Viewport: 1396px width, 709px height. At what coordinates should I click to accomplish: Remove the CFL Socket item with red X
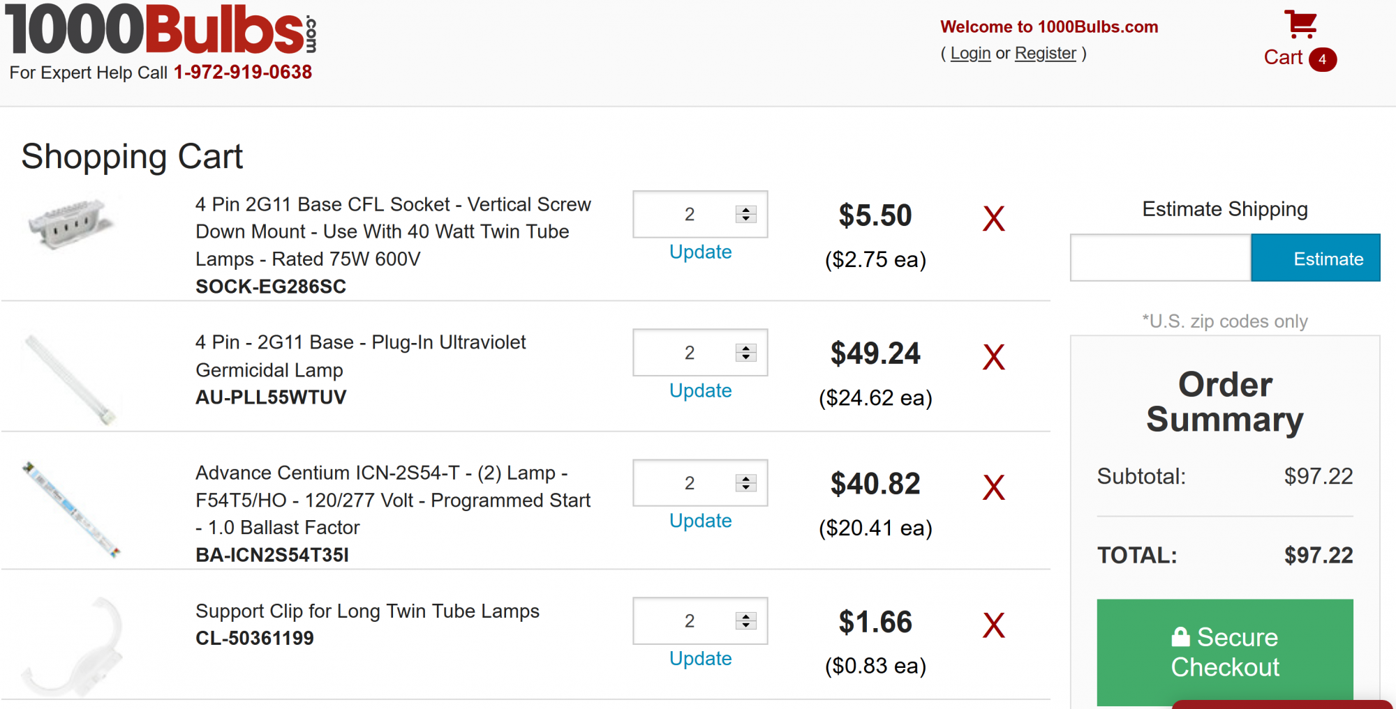[993, 219]
